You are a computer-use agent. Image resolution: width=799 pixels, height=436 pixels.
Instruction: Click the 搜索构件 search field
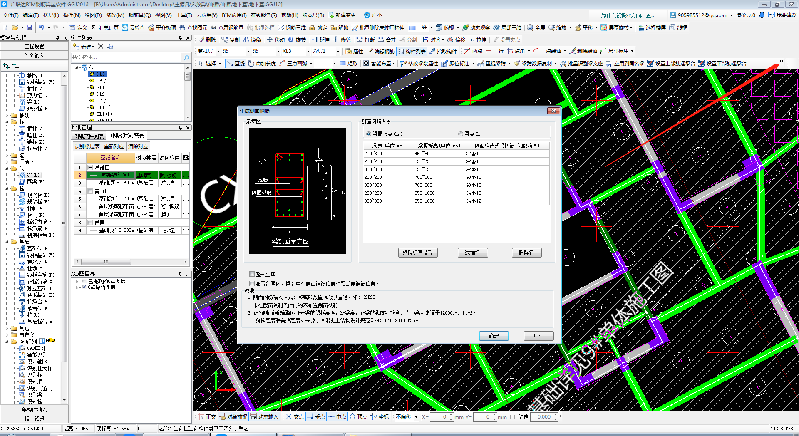(126, 57)
